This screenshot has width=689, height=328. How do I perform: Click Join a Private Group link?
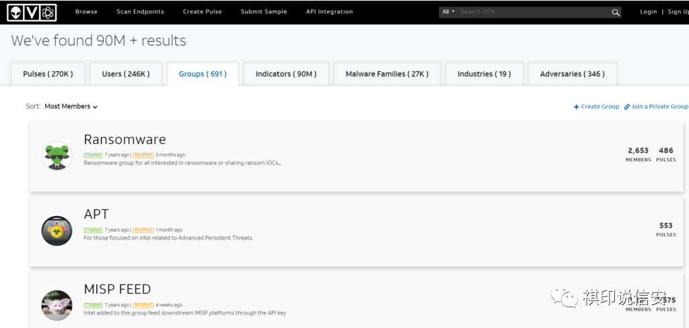click(660, 107)
